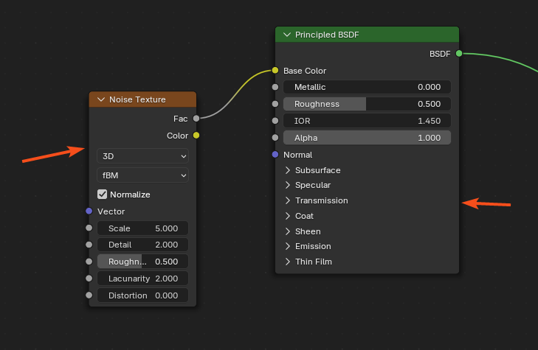Screen dimensions: 538x350
Task: Click the Alpha slider
Action: coord(367,138)
